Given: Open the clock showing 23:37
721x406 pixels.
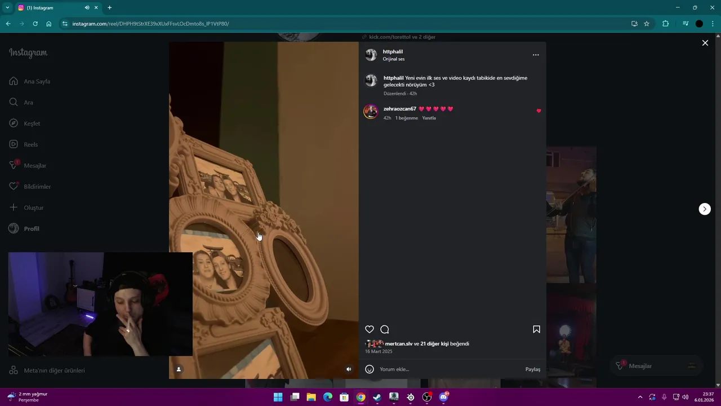Looking at the screenshot, I should click(704, 397).
